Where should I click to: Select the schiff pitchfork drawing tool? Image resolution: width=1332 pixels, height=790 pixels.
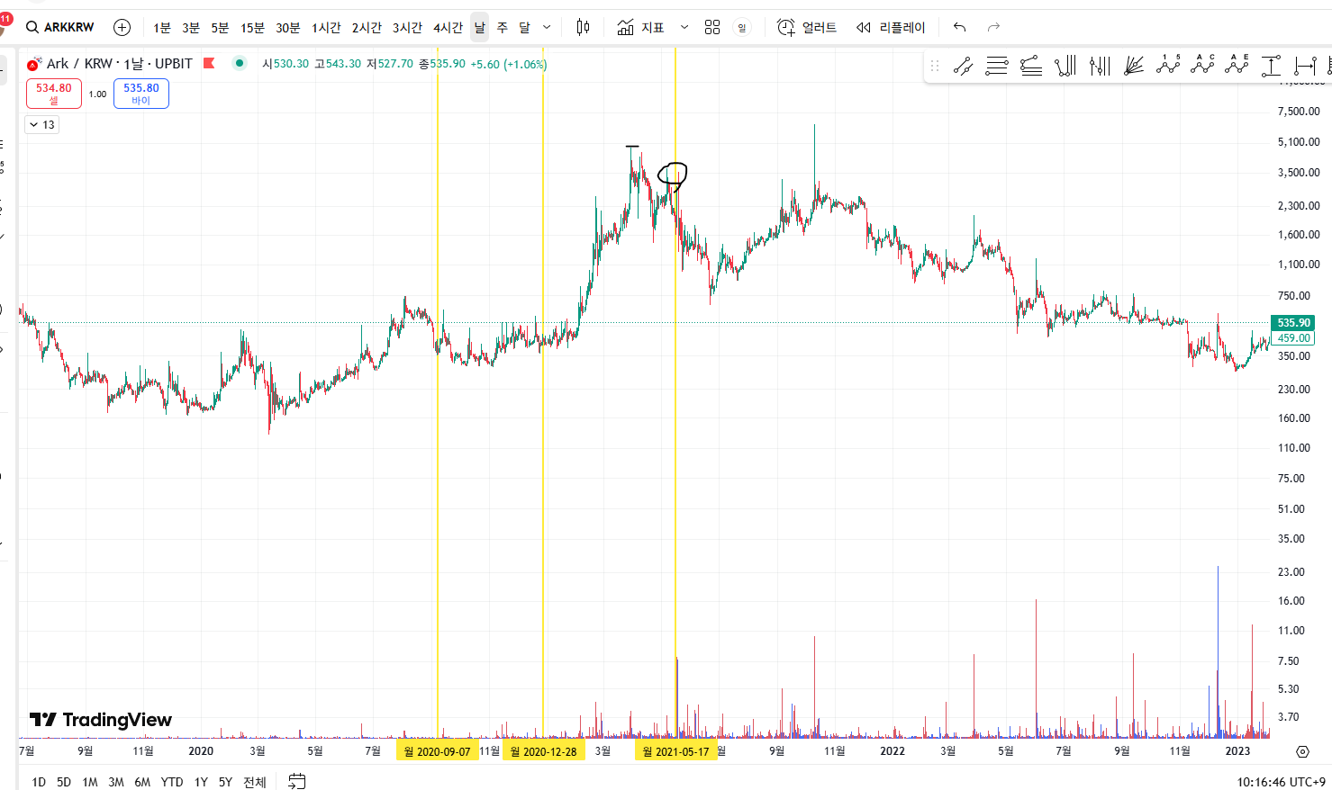pyautogui.click(x=1100, y=66)
